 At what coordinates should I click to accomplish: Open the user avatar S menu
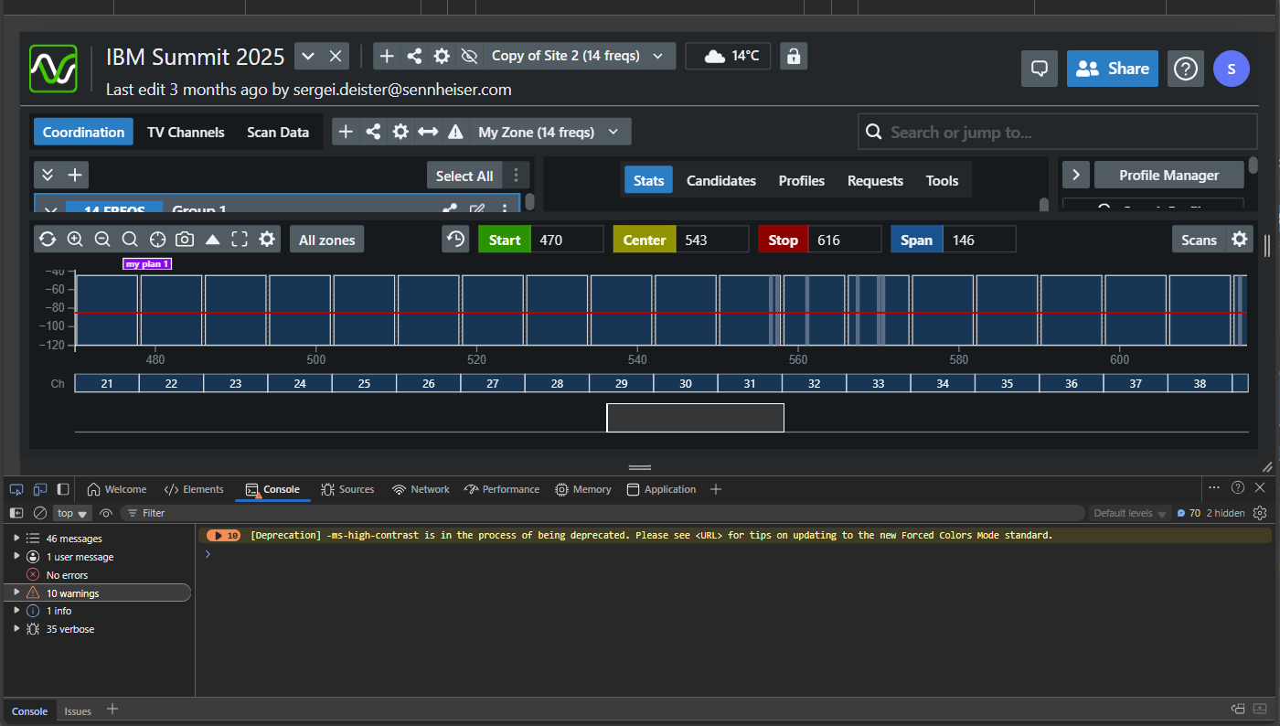1232,69
